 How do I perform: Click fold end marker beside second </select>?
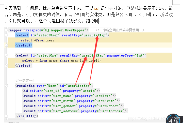6,65
